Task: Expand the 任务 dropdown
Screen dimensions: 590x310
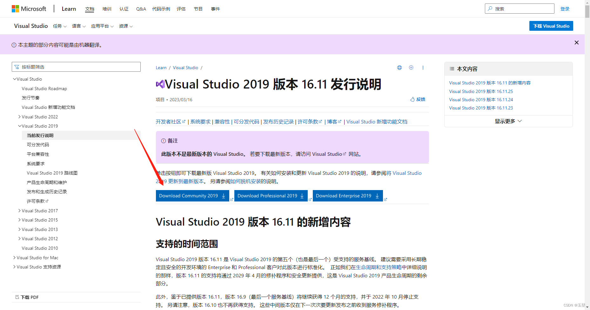Action: pyautogui.click(x=60, y=26)
